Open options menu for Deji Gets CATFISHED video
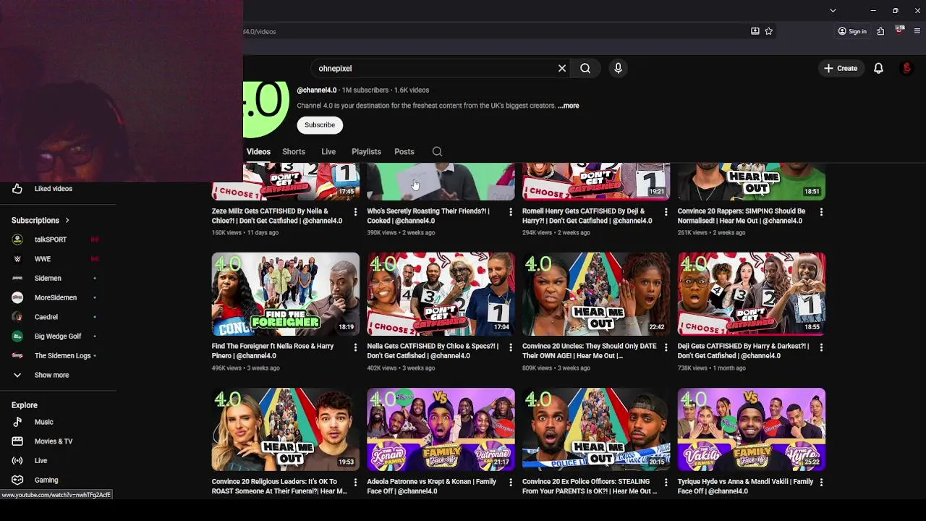Image resolution: width=926 pixels, height=521 pixels. pos(821,347)
